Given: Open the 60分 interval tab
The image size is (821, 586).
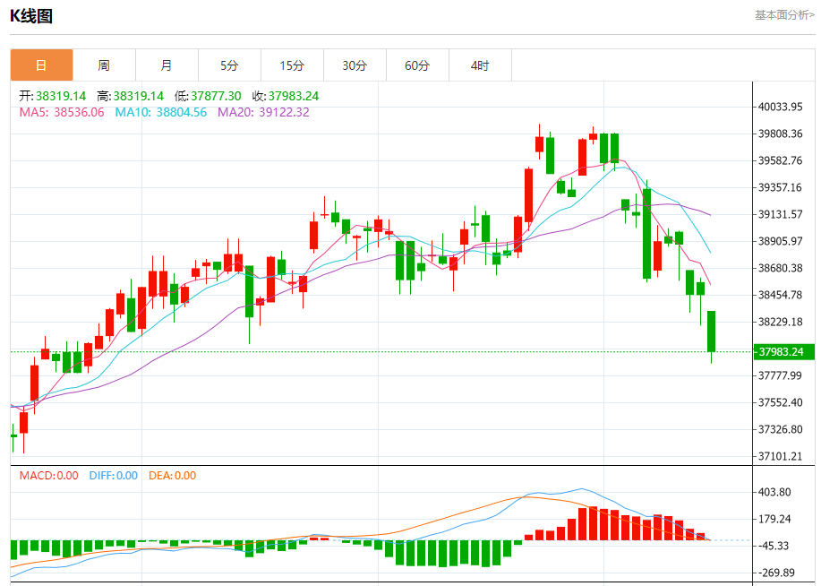Looking at the screenshot, I should [417, 65].
